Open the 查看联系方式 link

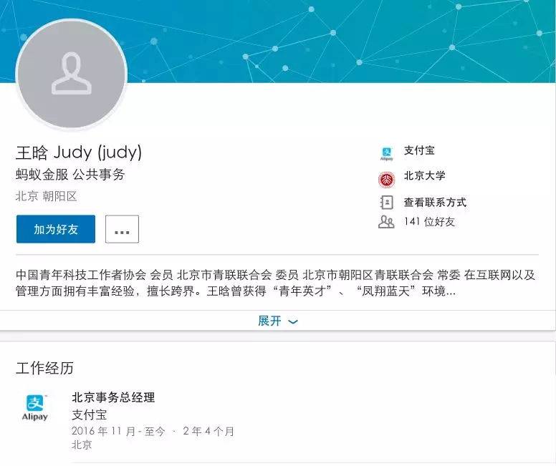pyautogui.click(x=435, y=203)
